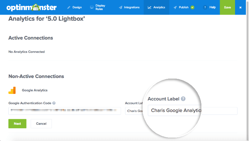Screen dimensions: 249x141
Task: Open the Display Rules tab
Action: click(98, 7)
